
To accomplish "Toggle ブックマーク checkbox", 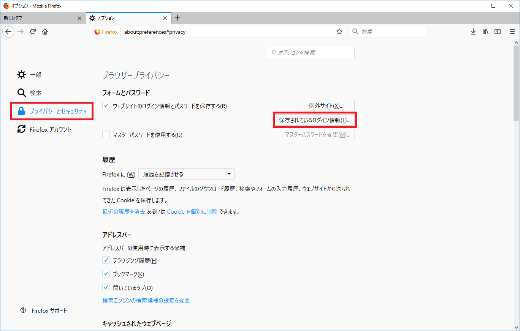I will click(106, 274).
